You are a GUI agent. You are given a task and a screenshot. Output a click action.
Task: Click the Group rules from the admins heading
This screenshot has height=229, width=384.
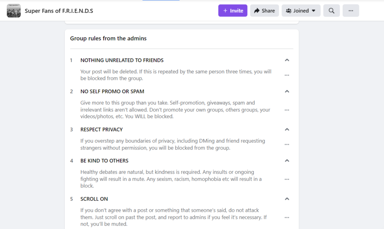108,38
